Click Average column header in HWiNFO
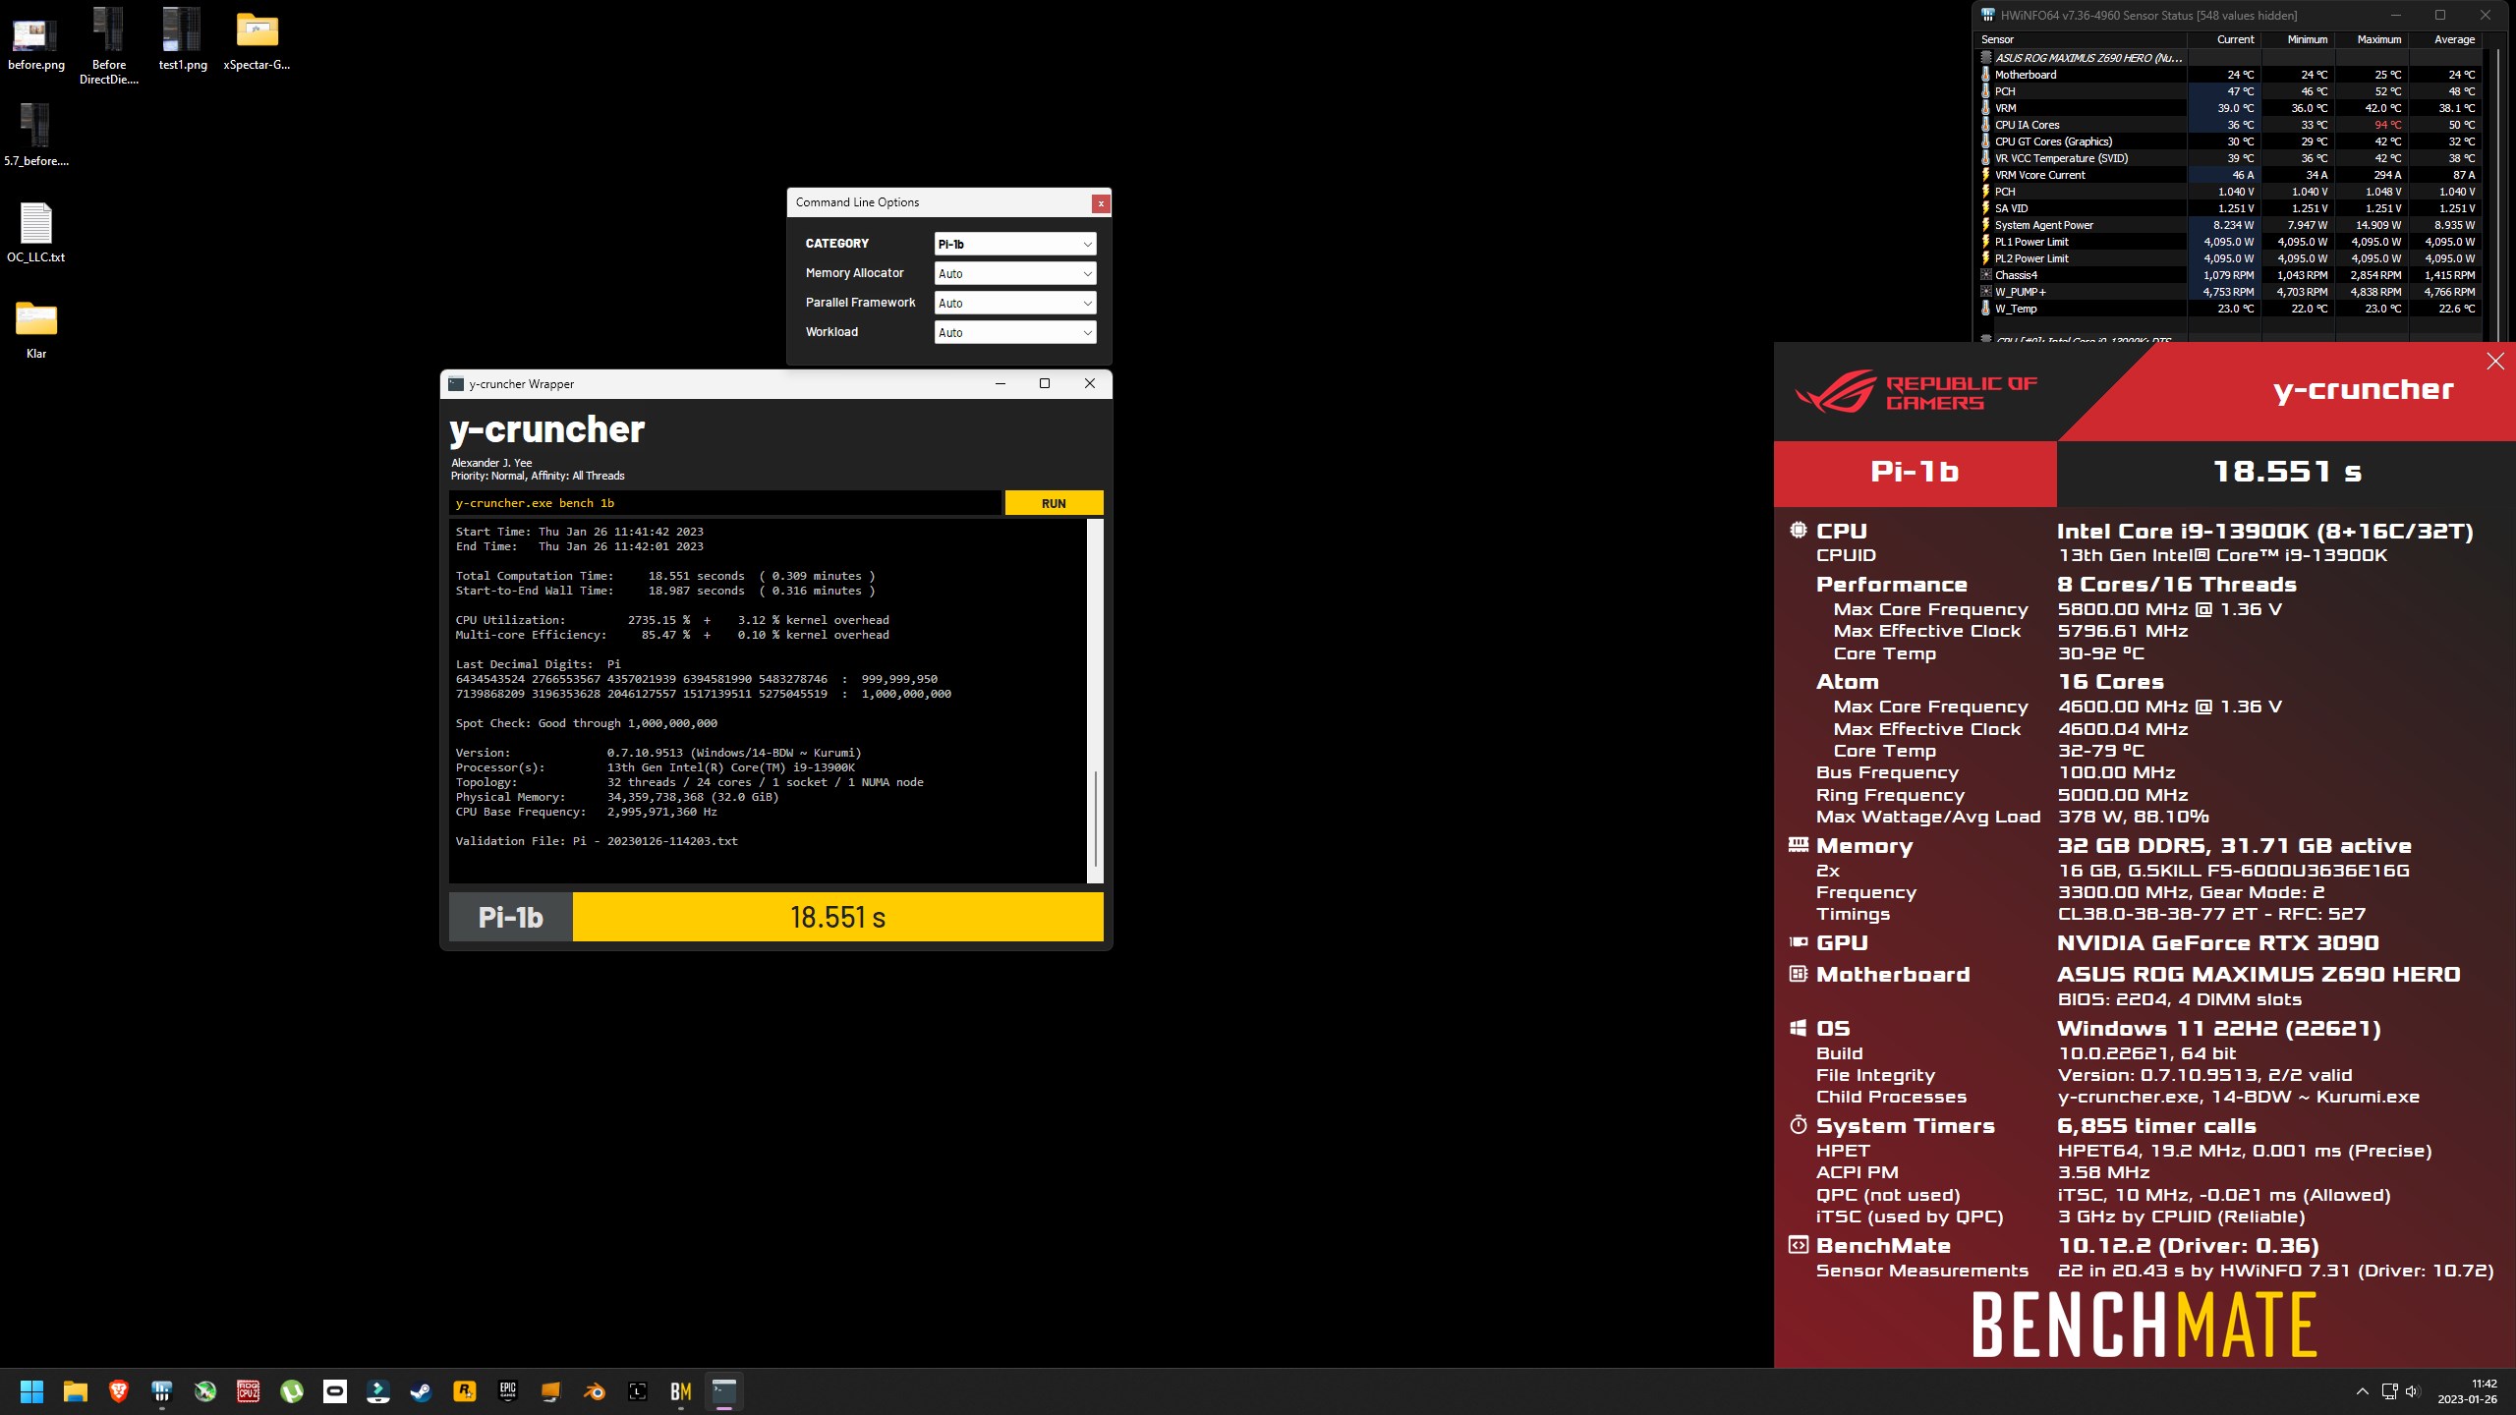This screenshot has height=1415, width=2516. point(2445,39)
